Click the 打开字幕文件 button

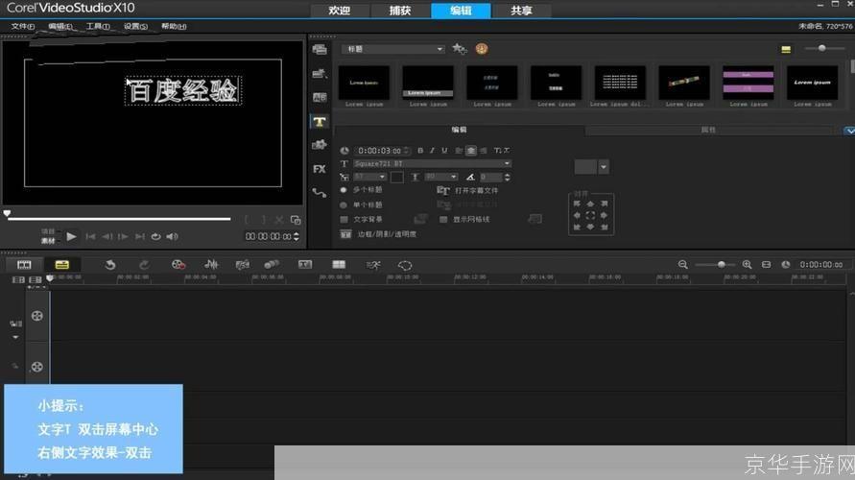pos(476,190)
